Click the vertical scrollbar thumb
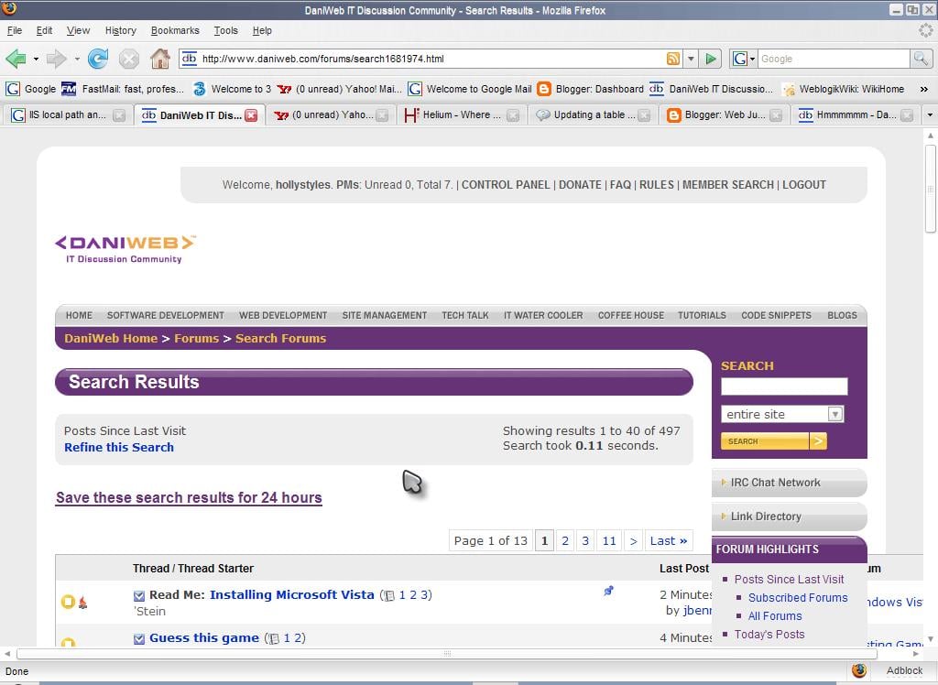 coord(931,189)
